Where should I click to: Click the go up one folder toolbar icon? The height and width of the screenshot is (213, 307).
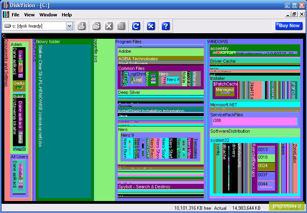pyautogui.click(x=82, y=26)
